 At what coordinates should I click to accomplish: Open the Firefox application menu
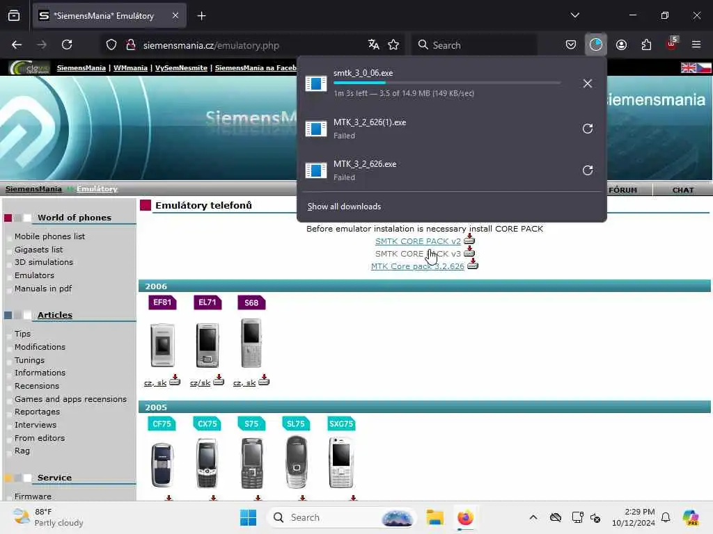[696, 44]
